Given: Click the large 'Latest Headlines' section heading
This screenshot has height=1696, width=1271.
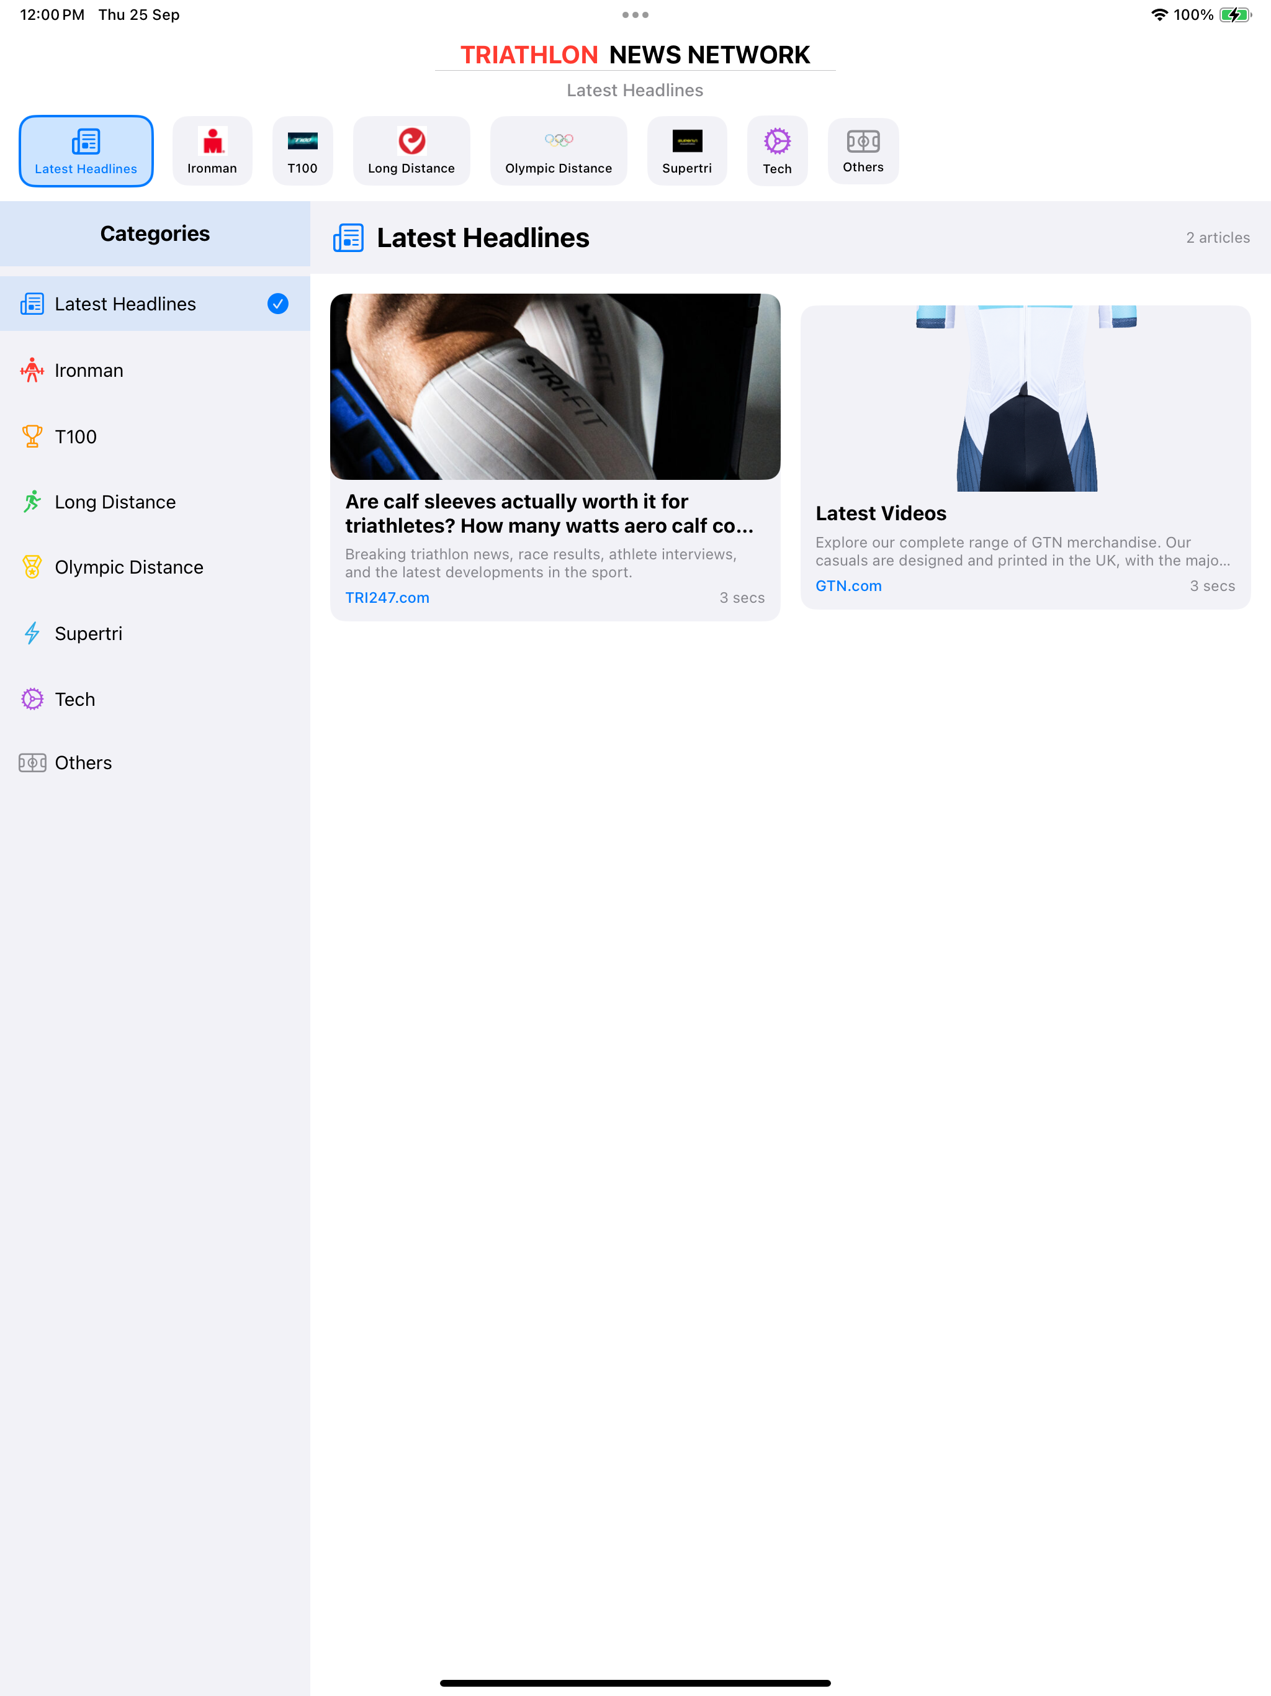Looking at the screenshot, I should [x=483, y=238].
